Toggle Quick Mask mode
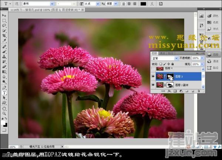Viewport: 222px width, 160px height. point(4,130)
